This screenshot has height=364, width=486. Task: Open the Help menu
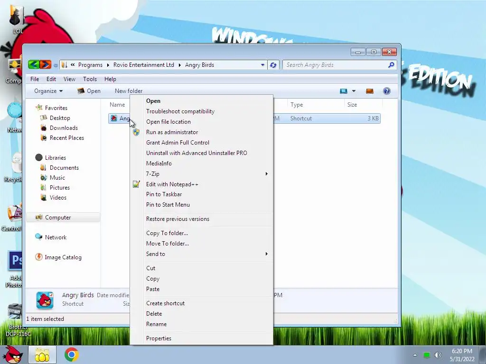tap(110, 79)
